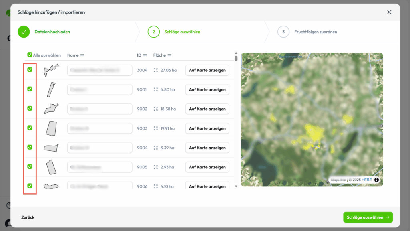Screen dimensions: 410x231
Task: Click the area icon next to 3.39 ha
Action: [x=155, y=148]
